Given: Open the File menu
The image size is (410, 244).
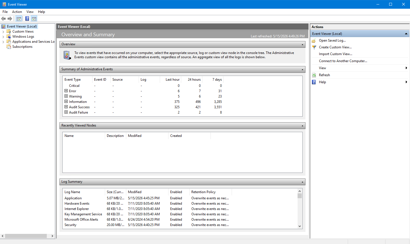Looking at the screenshot, I should pyautogui.click(x=5, y=12).
